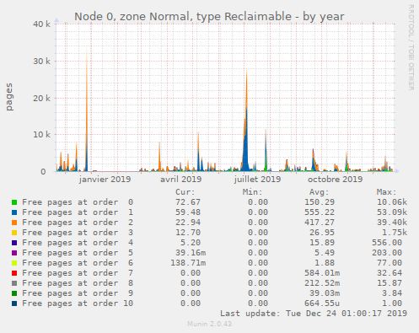The height and width of the screenshot is (333, 419).
Task: Click 'Free pages at order 9' label
Action: click(78, 293)
